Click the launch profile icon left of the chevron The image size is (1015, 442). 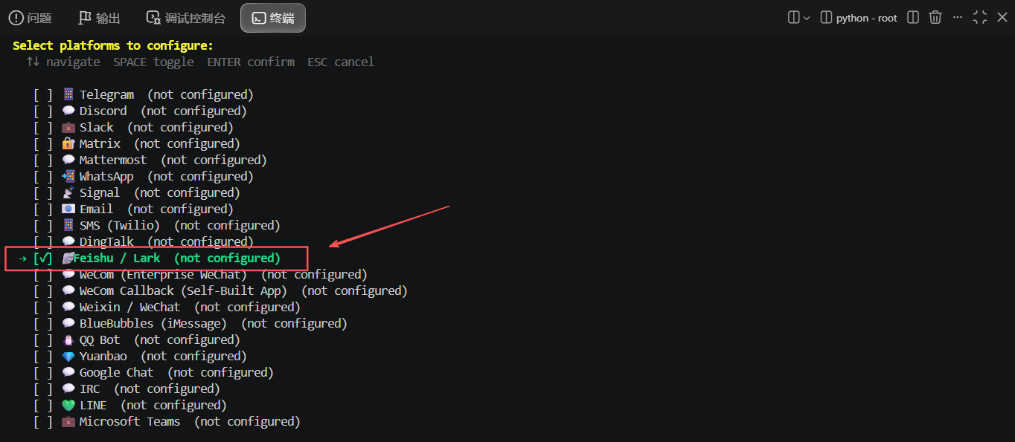pyautogui.click(x=793, y=18)
